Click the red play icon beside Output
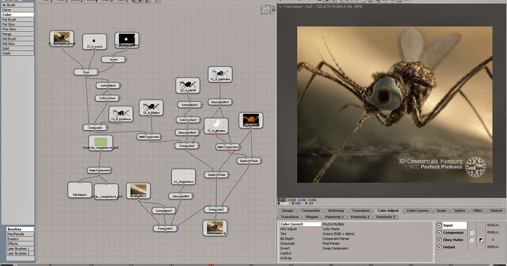Viewport: 507px width, 266px height. [x=439, y=247]
